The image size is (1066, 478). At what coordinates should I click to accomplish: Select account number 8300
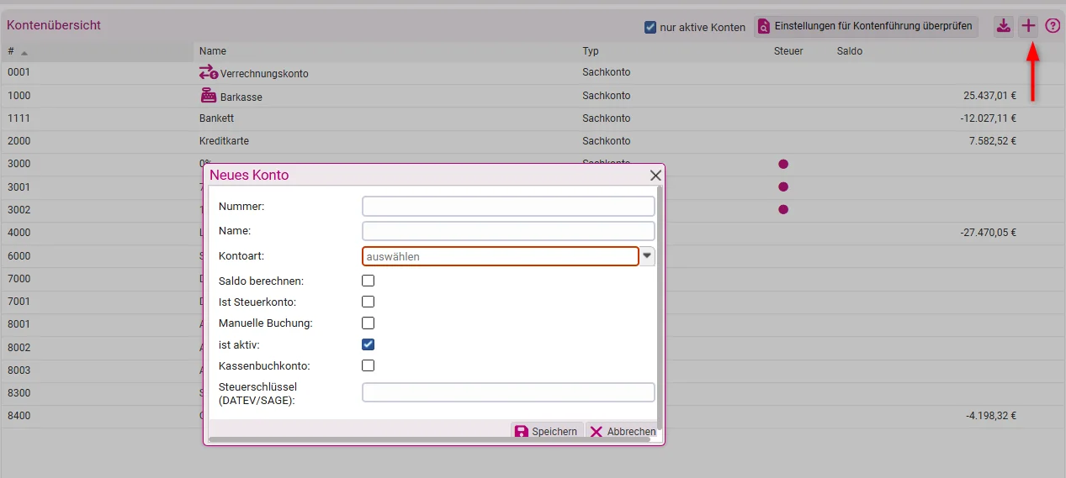(x=19, y=392)
